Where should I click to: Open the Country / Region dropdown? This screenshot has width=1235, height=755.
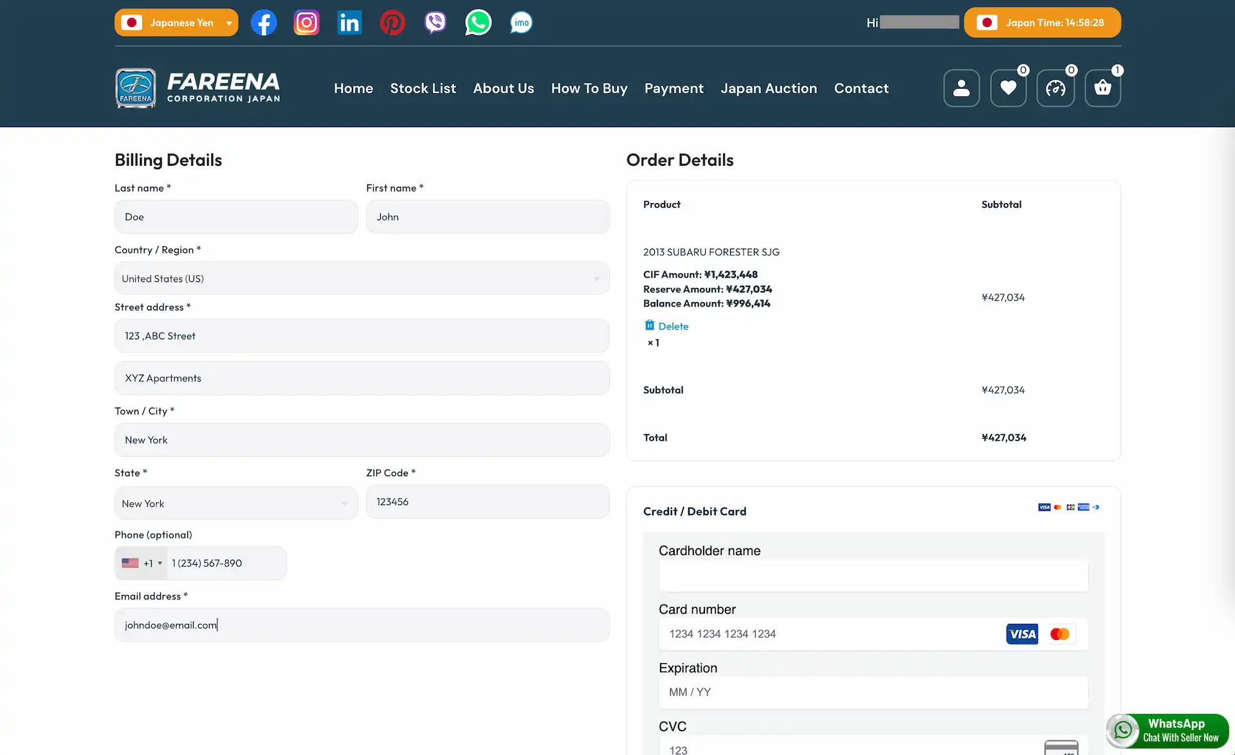pos(361,278)
